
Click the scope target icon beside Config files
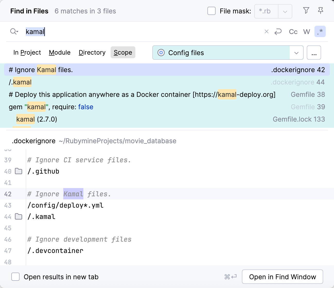pyautogui.click(x=161, y=53)
